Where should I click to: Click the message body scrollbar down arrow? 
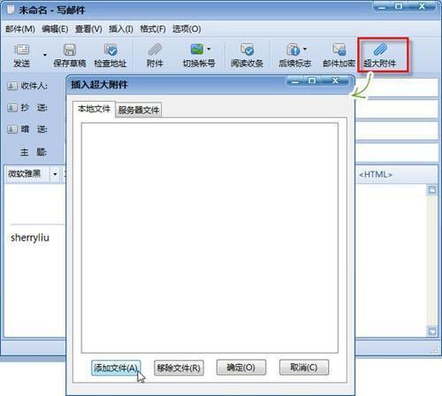point(432,331)
